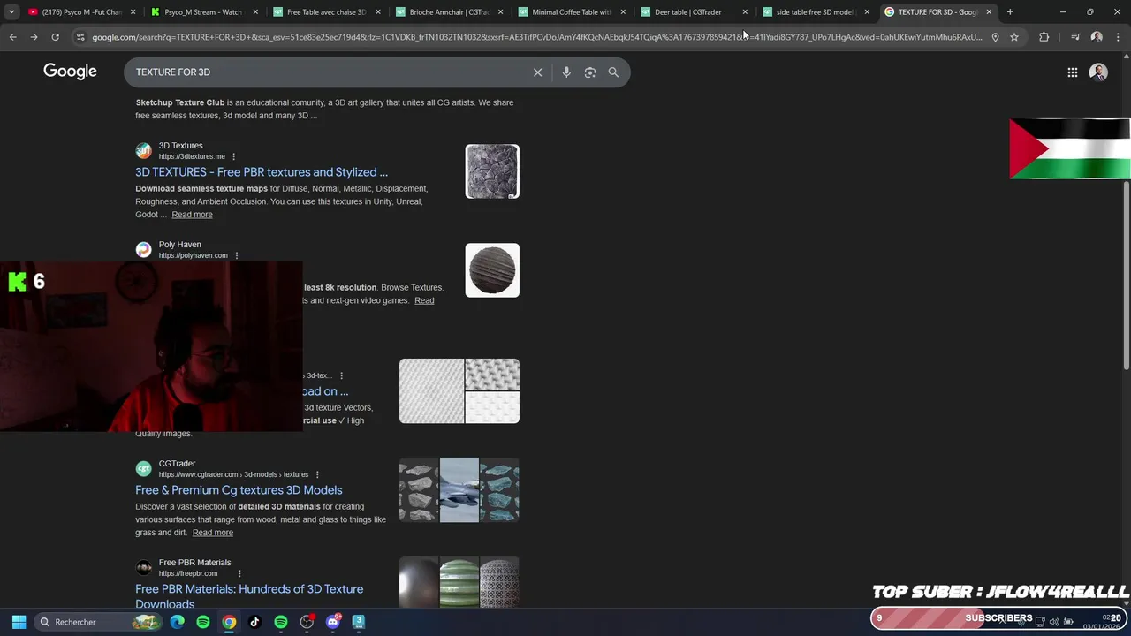Switch to Psyco_M Stream Kick tab

tap(202, 12)
